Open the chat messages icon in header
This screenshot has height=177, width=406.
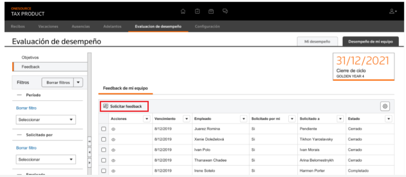click(x=225, y=11)
